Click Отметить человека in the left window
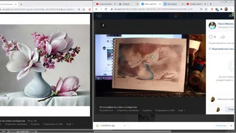The width and height of the screenshot is (236, 133). coord(16,124)
